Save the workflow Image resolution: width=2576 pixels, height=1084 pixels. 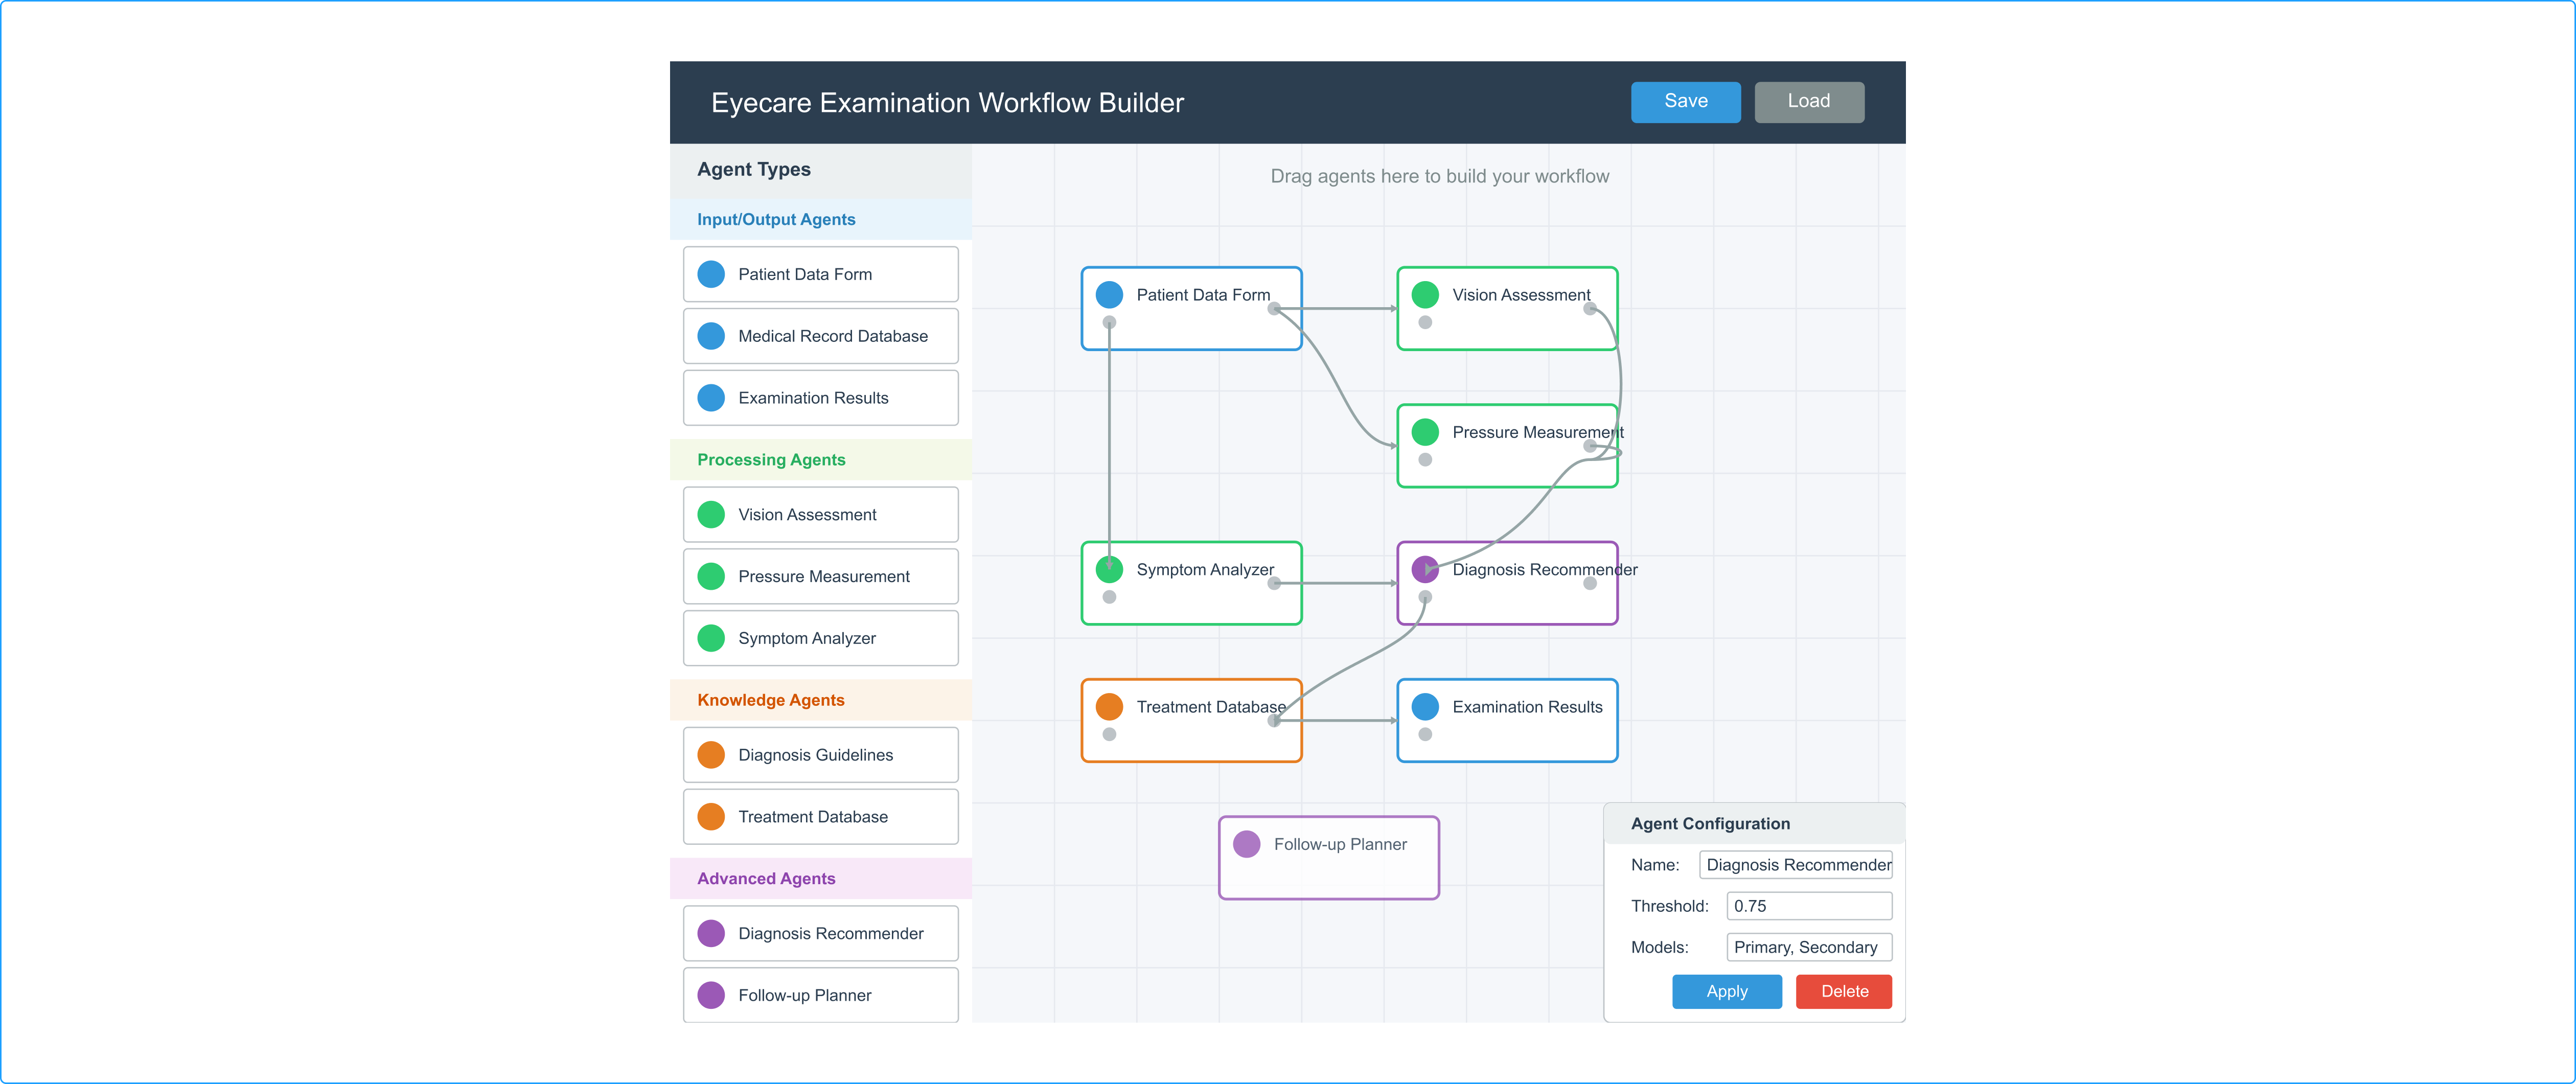click(1685, 102)
